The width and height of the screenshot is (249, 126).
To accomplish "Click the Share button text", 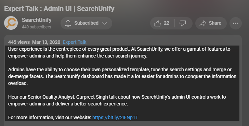I will click(215, 23).
